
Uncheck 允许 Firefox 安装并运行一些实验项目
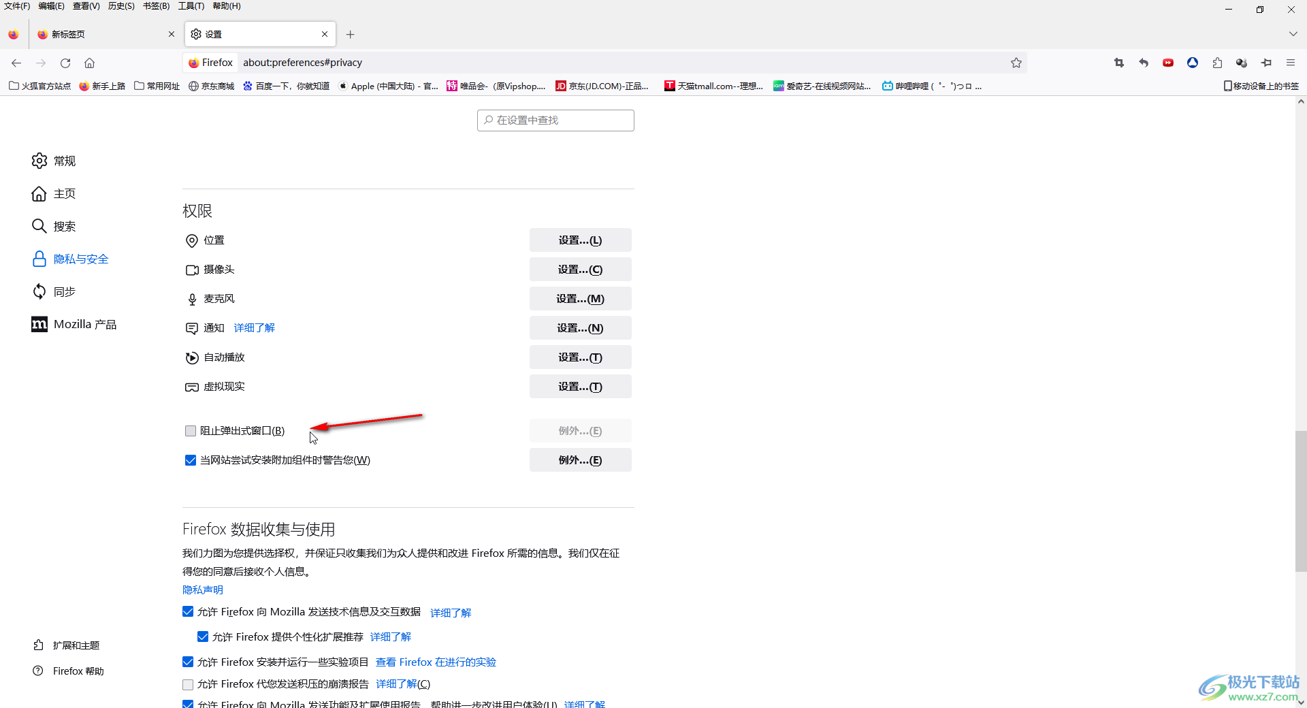[188, 662]
